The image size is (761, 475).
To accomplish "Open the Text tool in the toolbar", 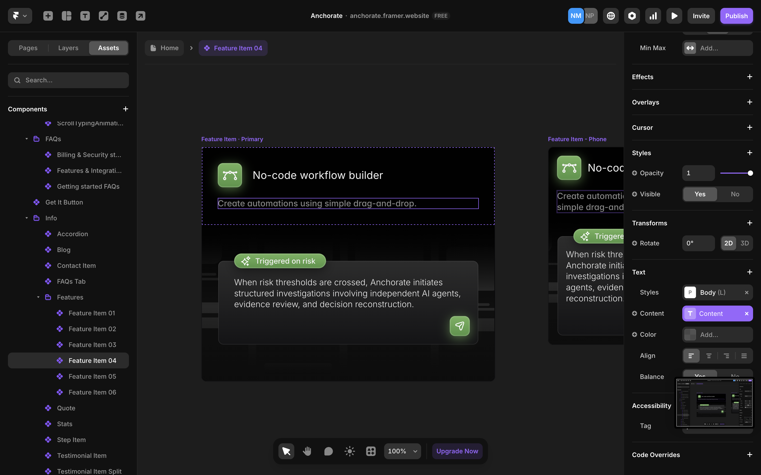I will (x=85, y=16).
